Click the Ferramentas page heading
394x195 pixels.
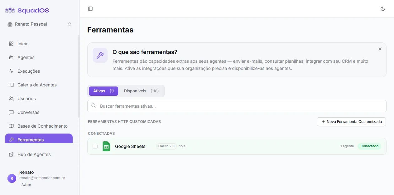[110, 30]
